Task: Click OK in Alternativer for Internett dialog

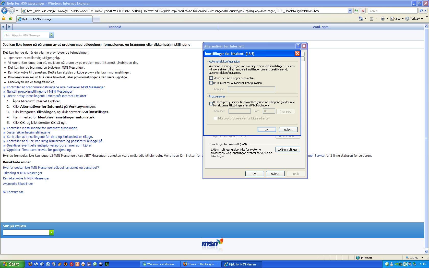Action: pos(254,174)
